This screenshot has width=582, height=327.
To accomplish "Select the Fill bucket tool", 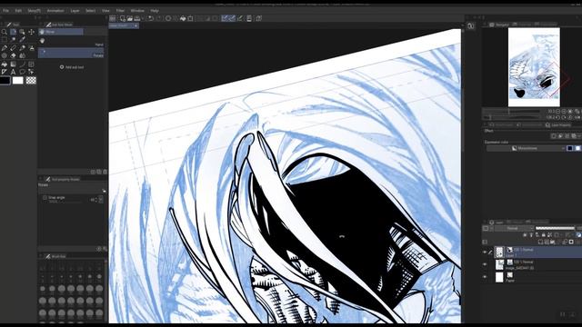I will (x=4, y=64).
